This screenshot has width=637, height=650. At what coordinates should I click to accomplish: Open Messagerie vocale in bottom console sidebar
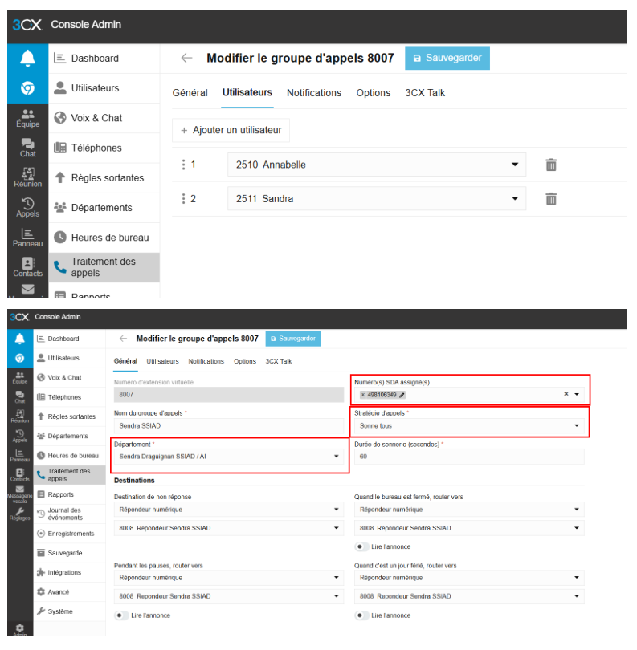(19, 494)
